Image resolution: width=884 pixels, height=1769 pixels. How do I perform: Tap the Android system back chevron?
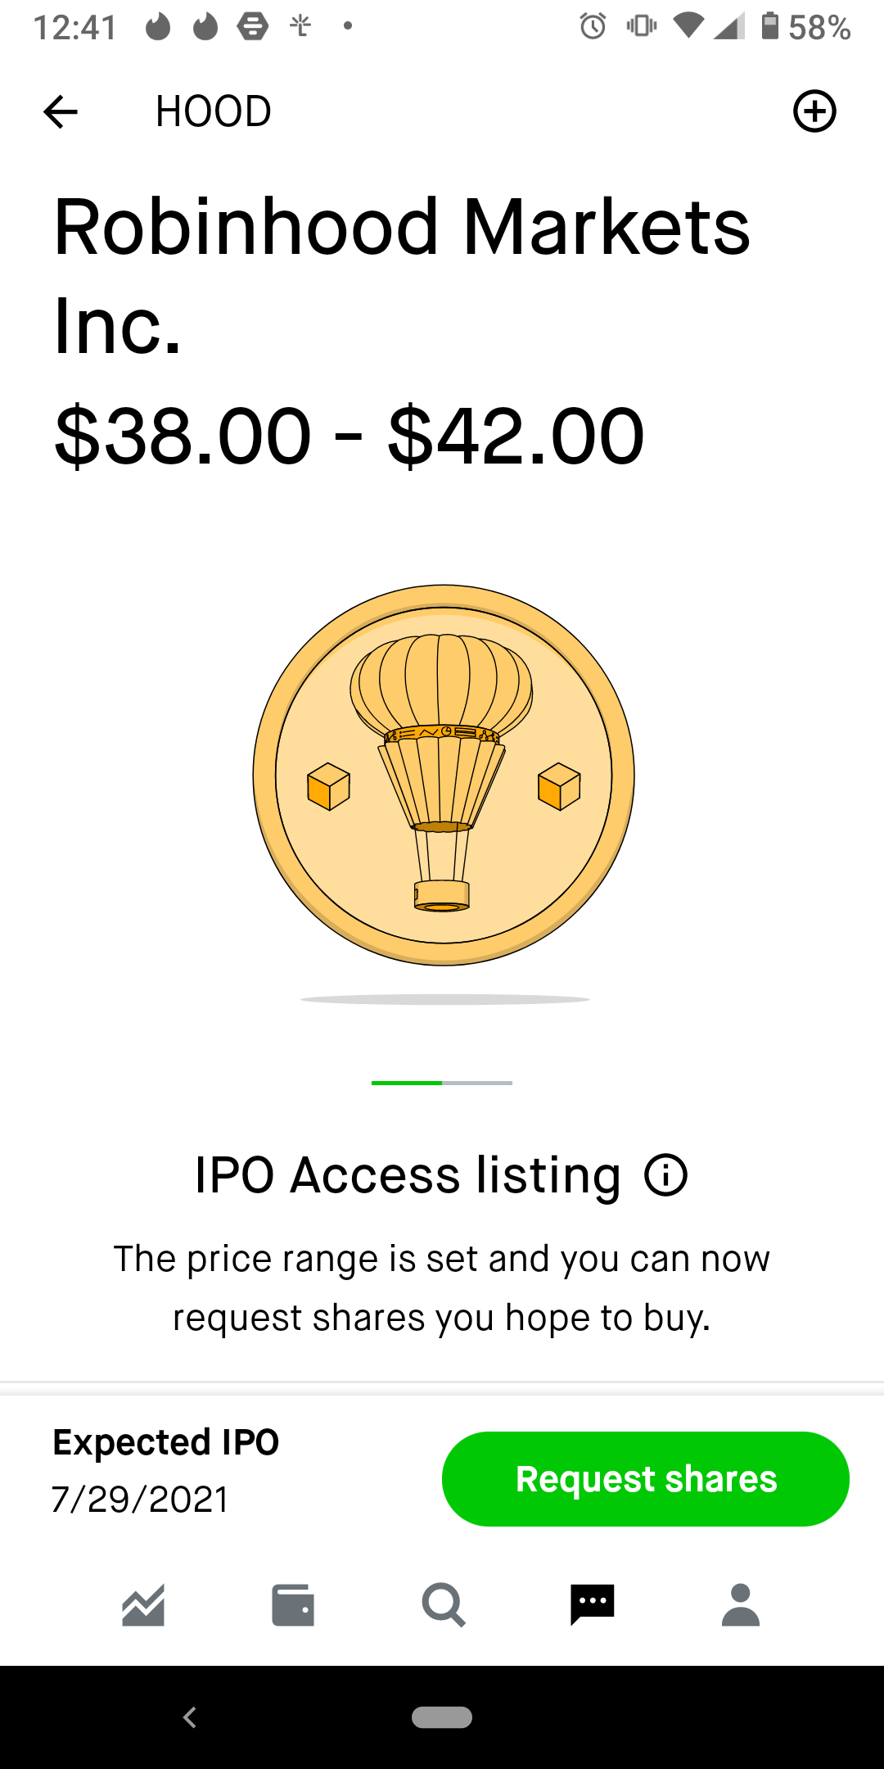point(190,1717)
